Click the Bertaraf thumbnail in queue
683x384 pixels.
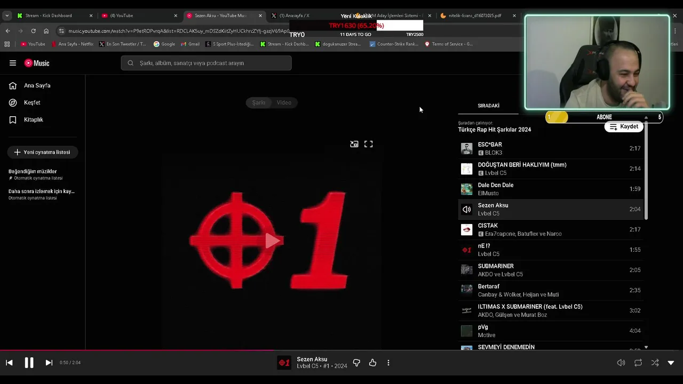pyautogui.click(x=466, y=290)
